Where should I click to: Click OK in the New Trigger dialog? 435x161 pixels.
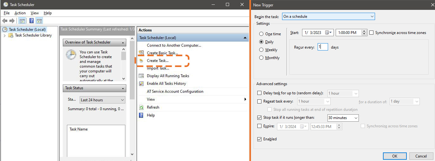[395, 156]
